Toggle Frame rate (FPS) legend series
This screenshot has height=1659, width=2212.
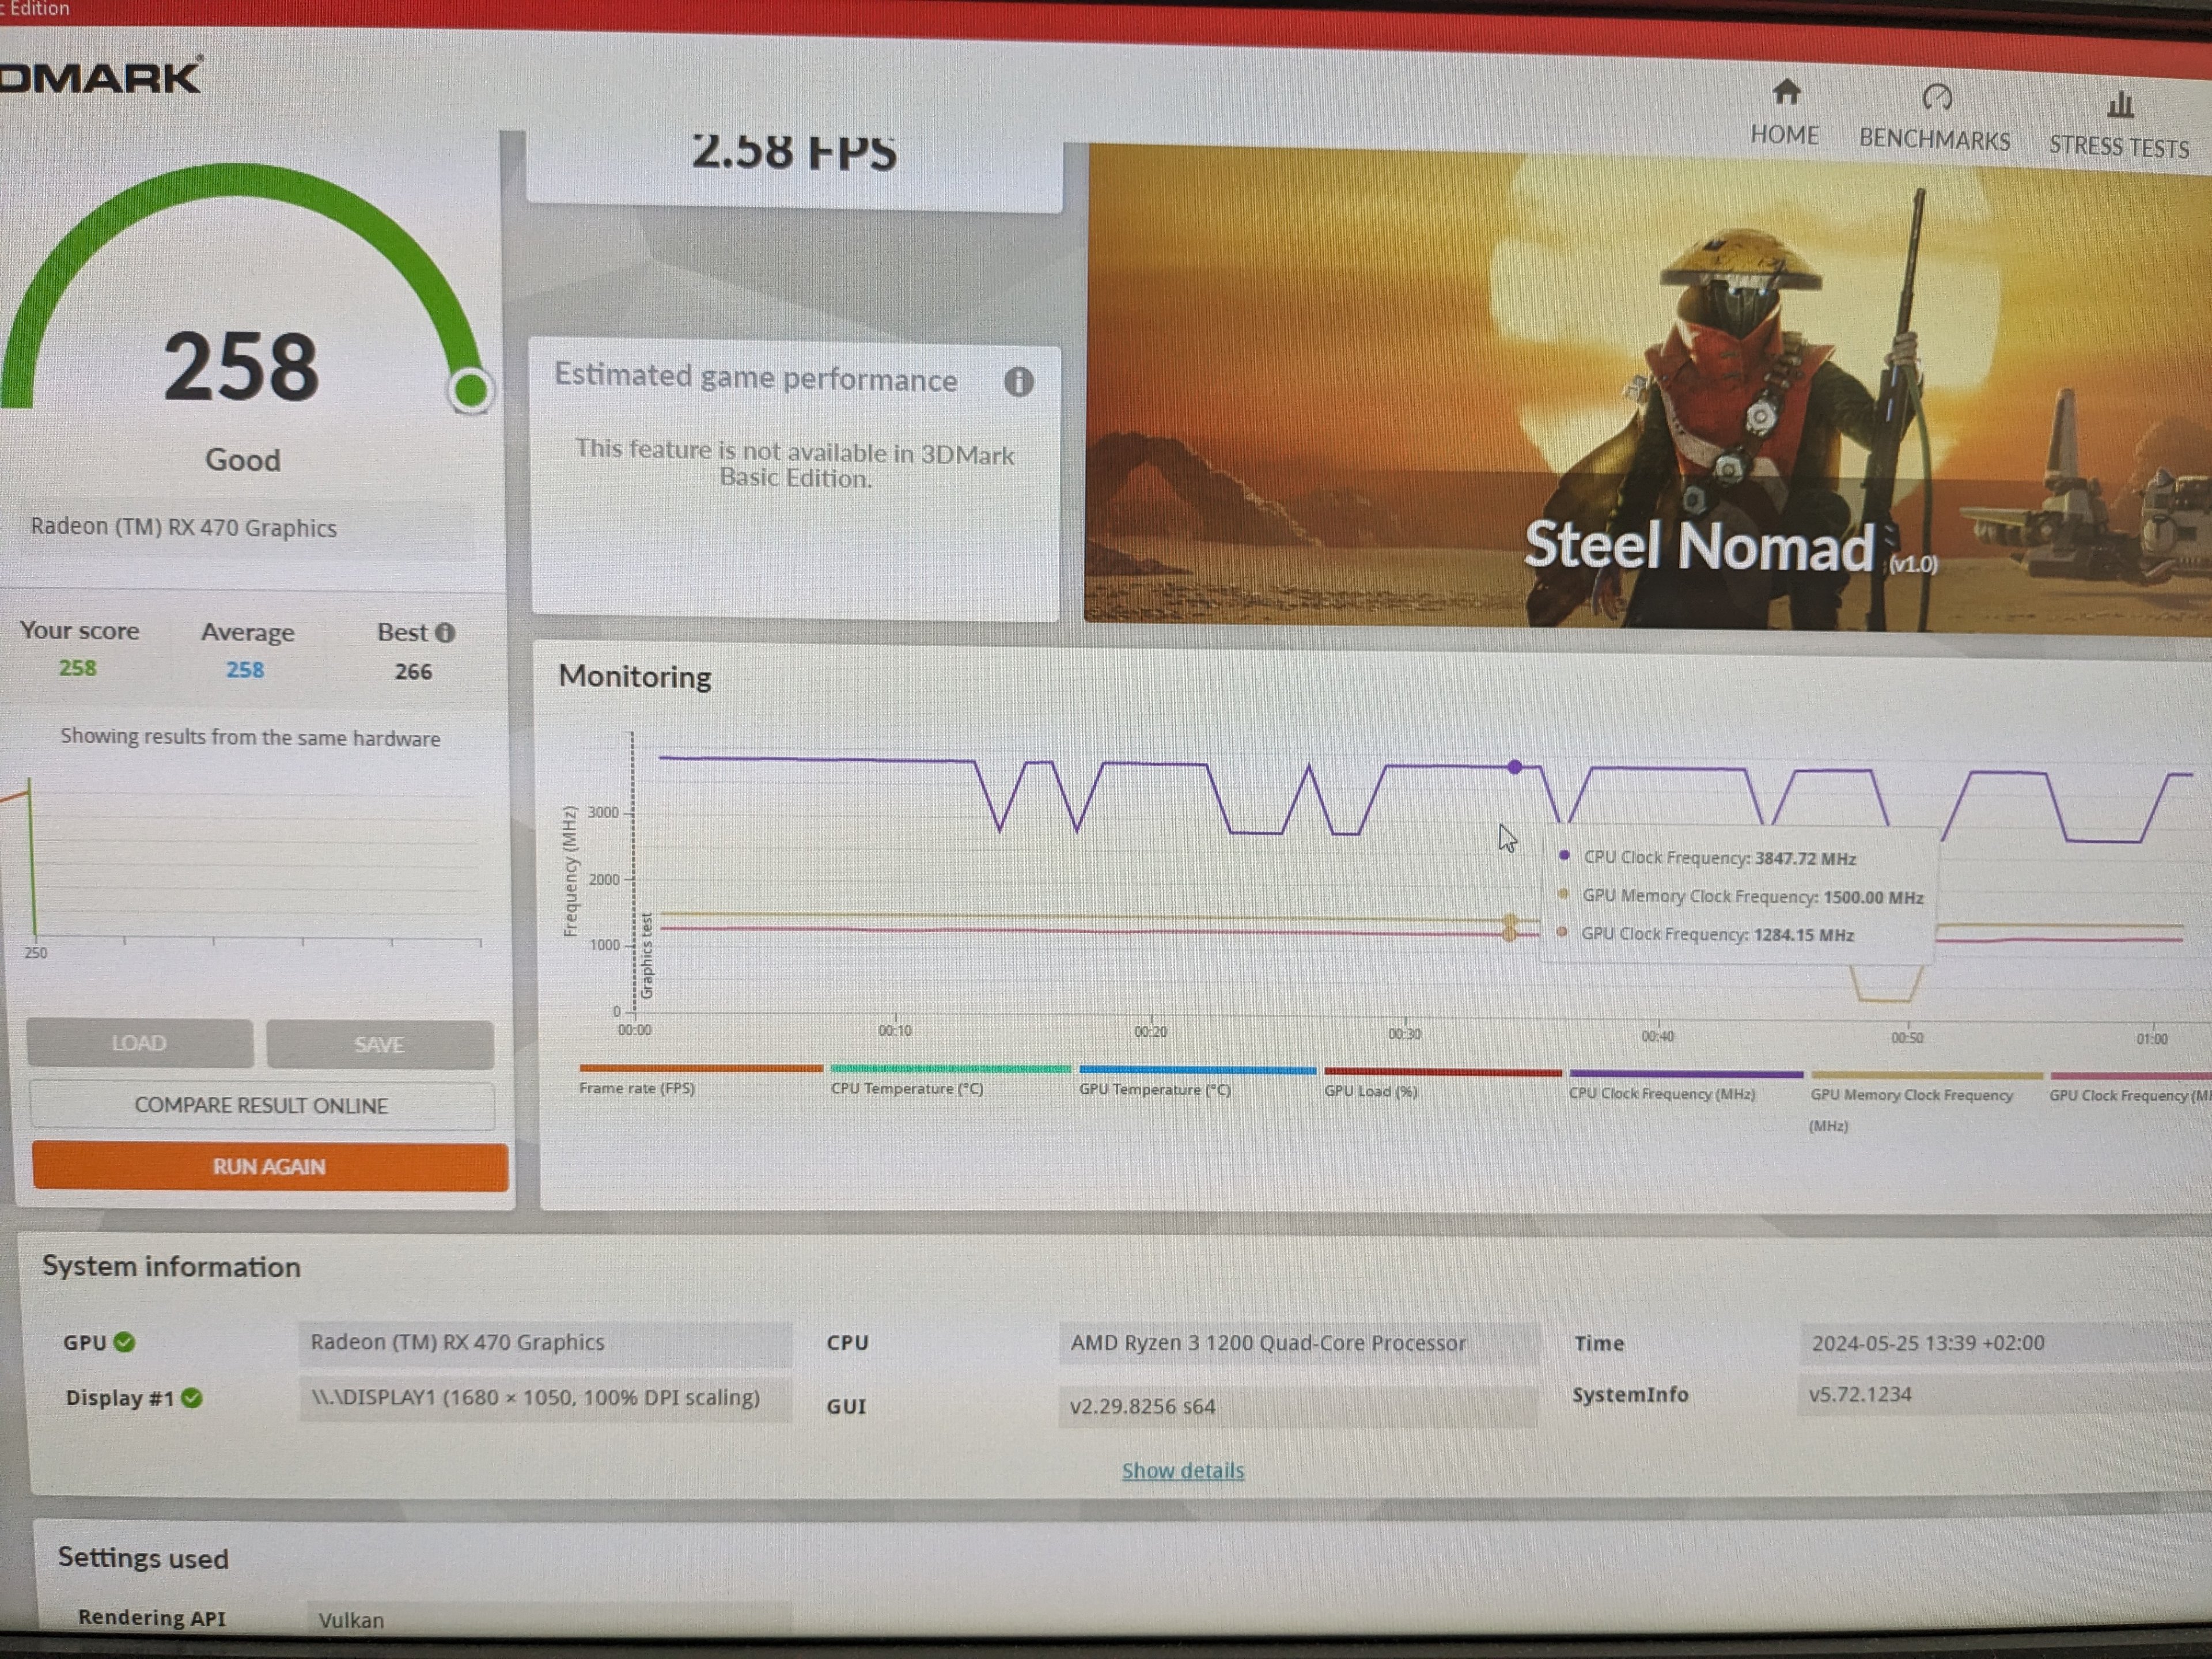[x=637, y=1088]
